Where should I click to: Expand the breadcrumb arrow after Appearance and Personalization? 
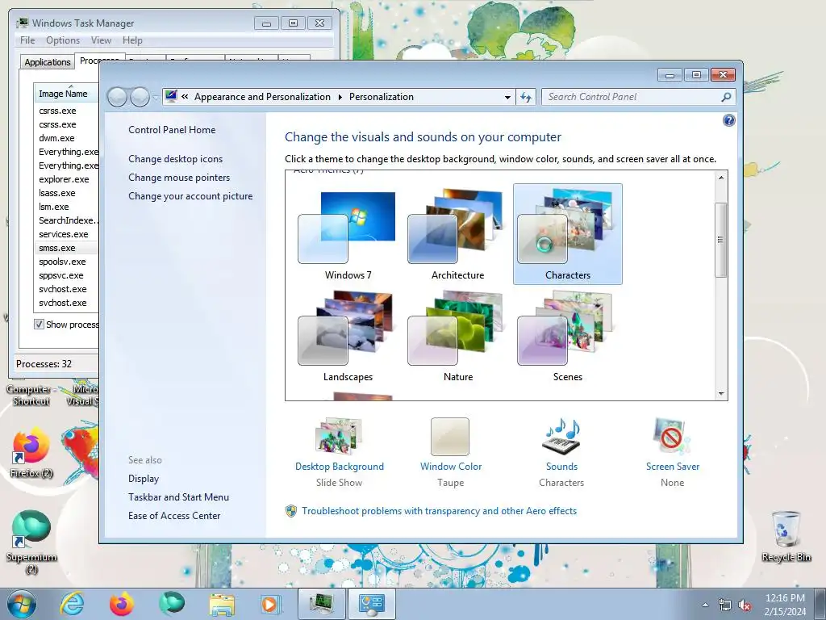(x=340, y=97)
